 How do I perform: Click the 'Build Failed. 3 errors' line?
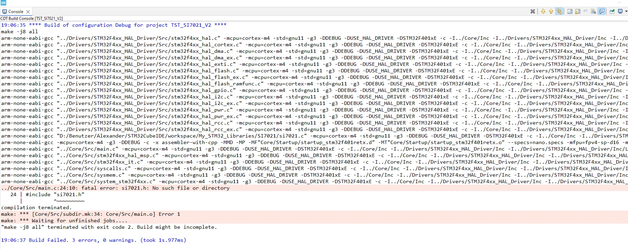94,240
